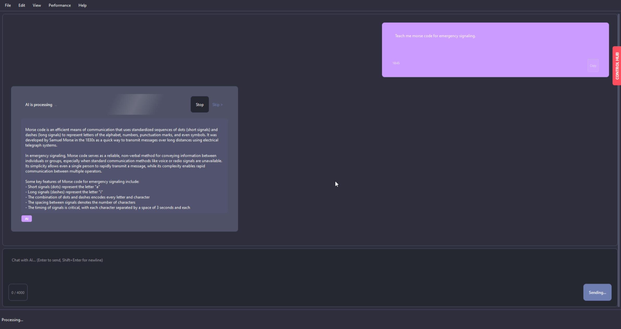Screen dimensions: 621x329
Task: Open the Help menu
Action: coord(83,5)
